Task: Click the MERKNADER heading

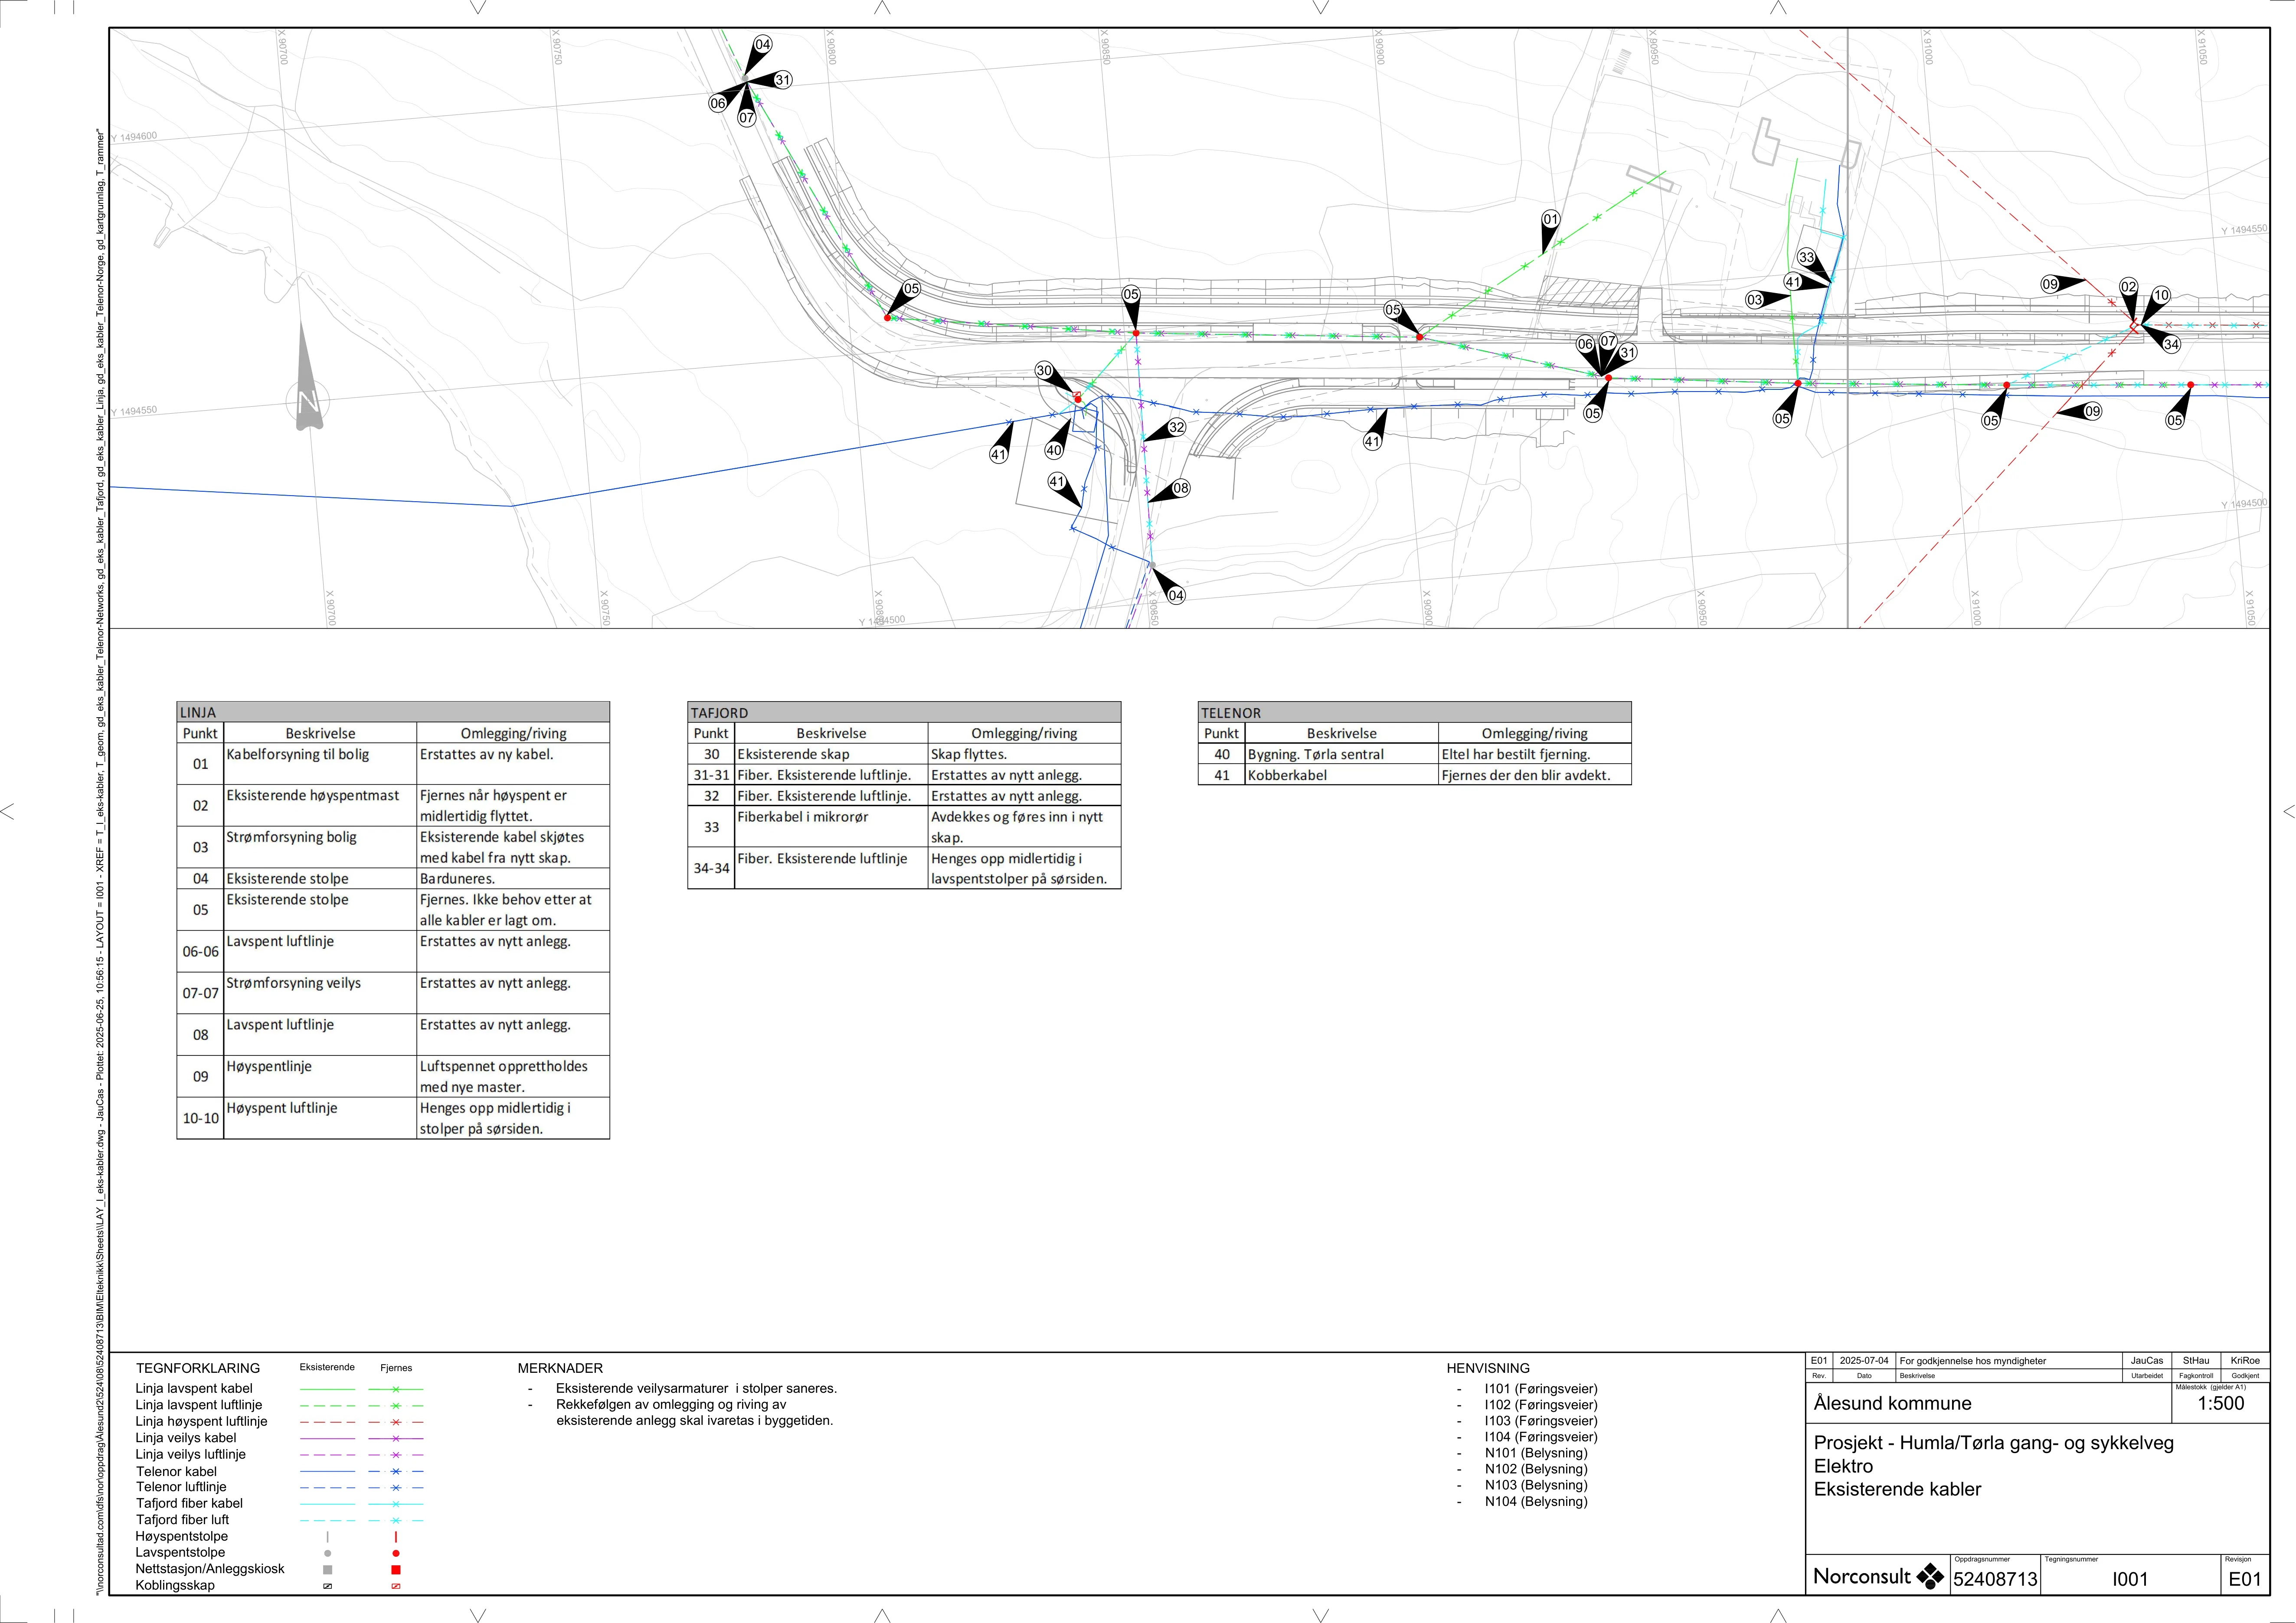Action: (x=560, y=1368)
